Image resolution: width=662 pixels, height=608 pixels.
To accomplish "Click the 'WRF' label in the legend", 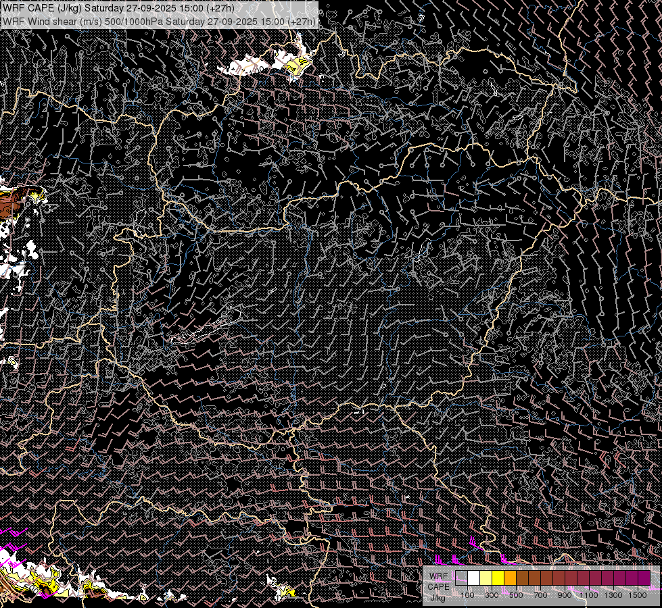I will tap(439, 576).
